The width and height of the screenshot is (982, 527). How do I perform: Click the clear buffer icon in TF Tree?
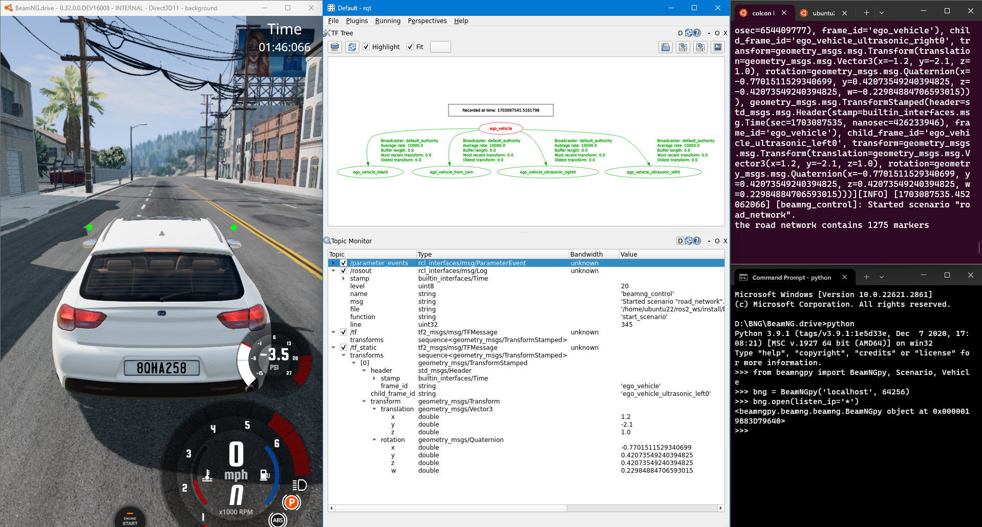335,47
